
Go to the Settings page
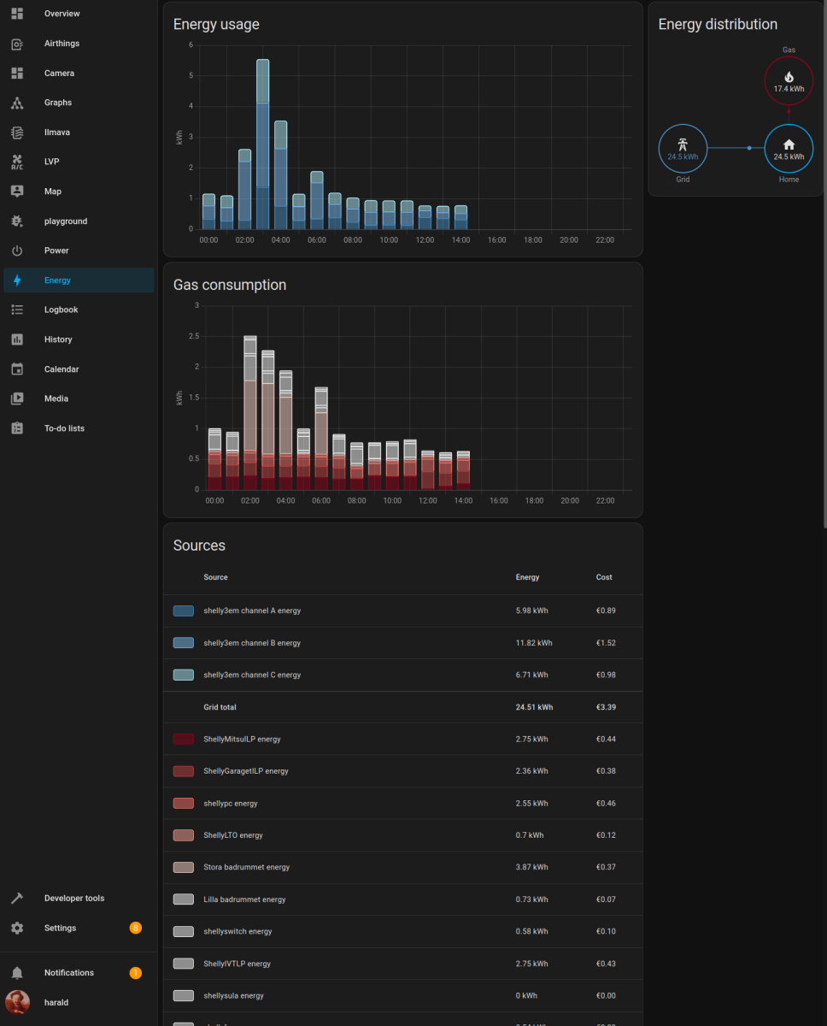coord(60,928)
